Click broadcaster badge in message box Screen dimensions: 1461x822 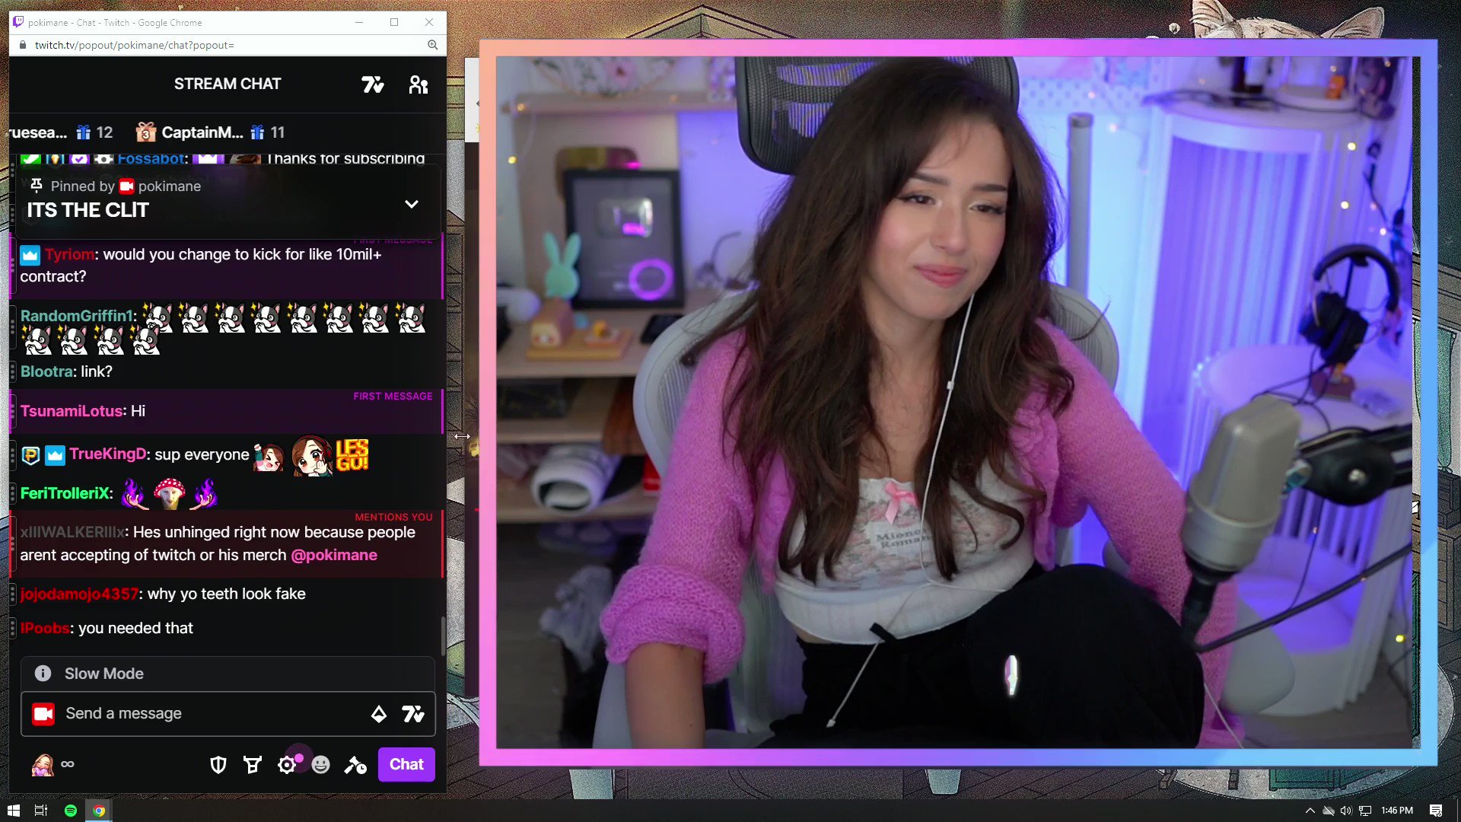[43, 714]
